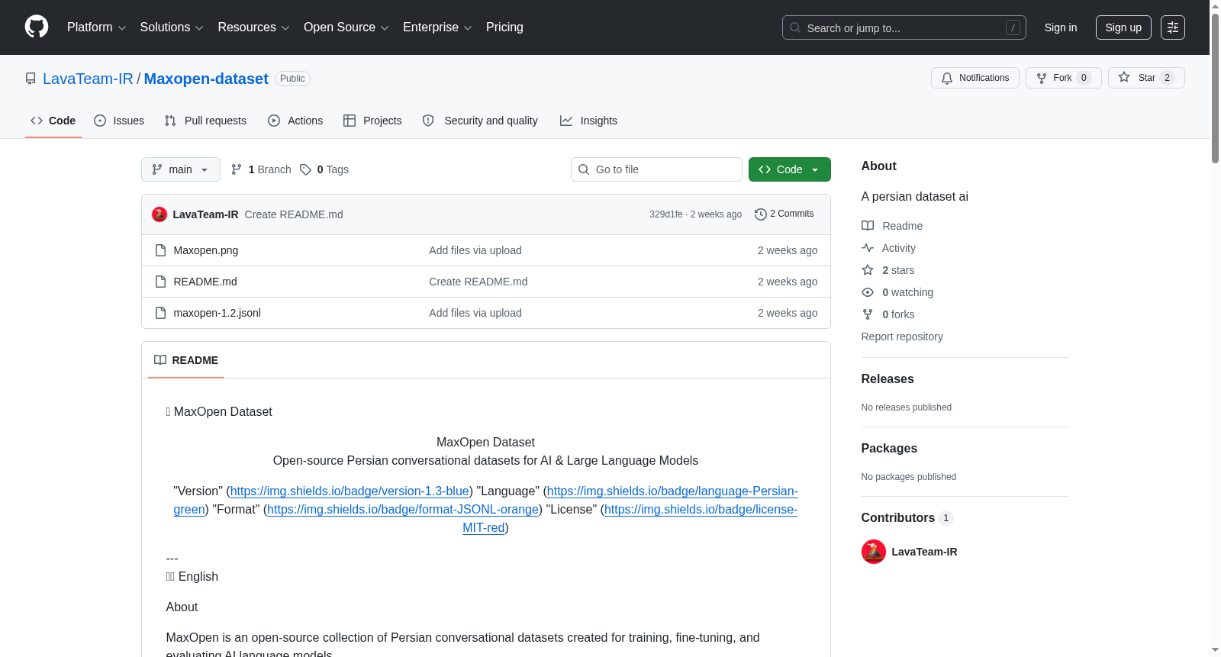
Task: Click the fork icon beside 0 forks
Action: click(x=868, y=314)
